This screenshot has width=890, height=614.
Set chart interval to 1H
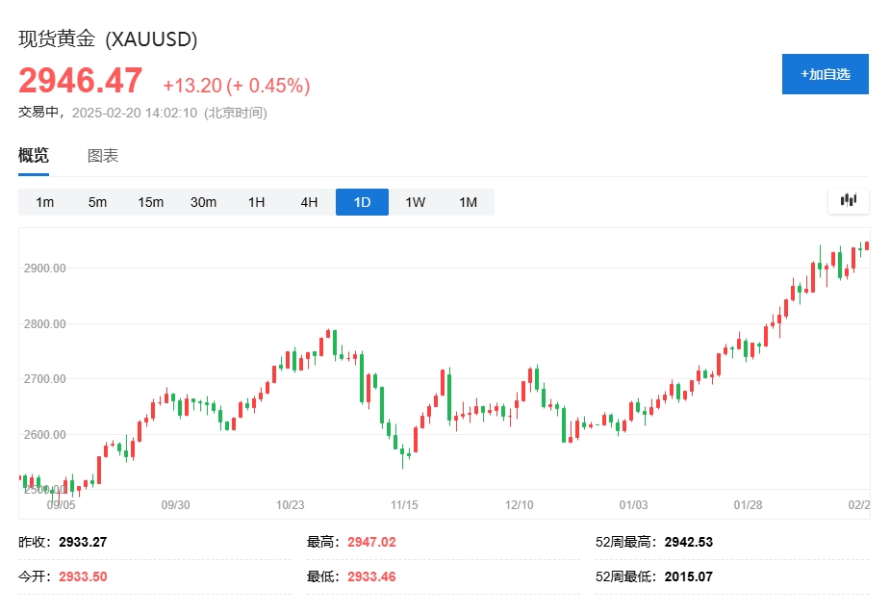[x=256, y=202]
